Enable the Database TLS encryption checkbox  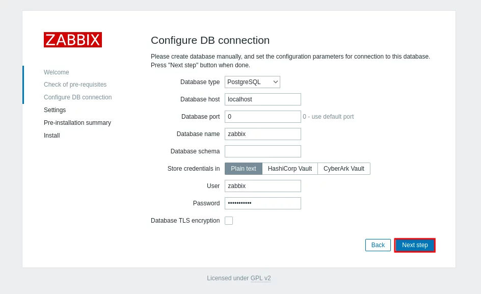point(229,221)
